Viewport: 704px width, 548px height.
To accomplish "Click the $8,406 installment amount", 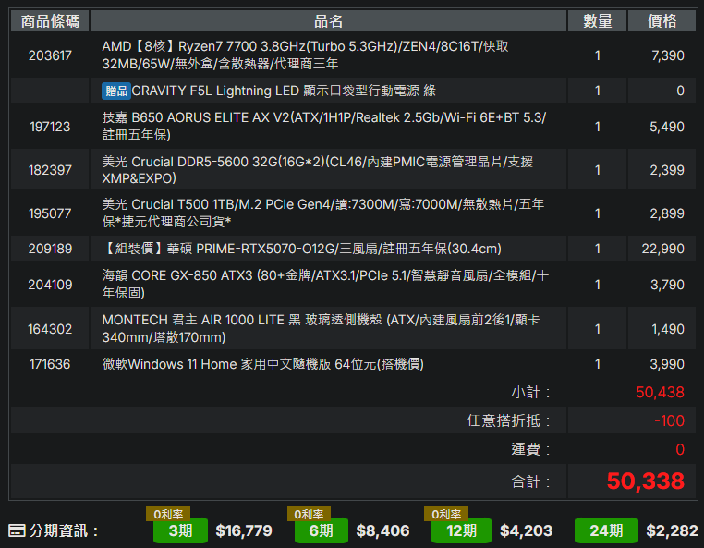I will click(382, 530).
